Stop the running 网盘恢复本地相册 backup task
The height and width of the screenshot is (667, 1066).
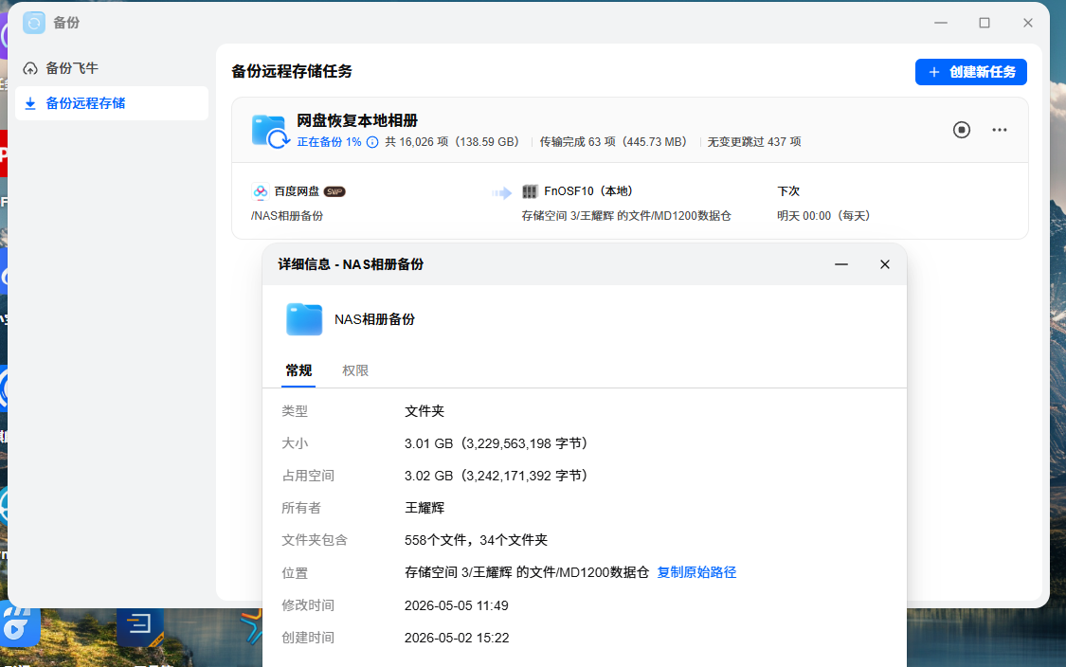pyautogui.click(x=962, y=130)
